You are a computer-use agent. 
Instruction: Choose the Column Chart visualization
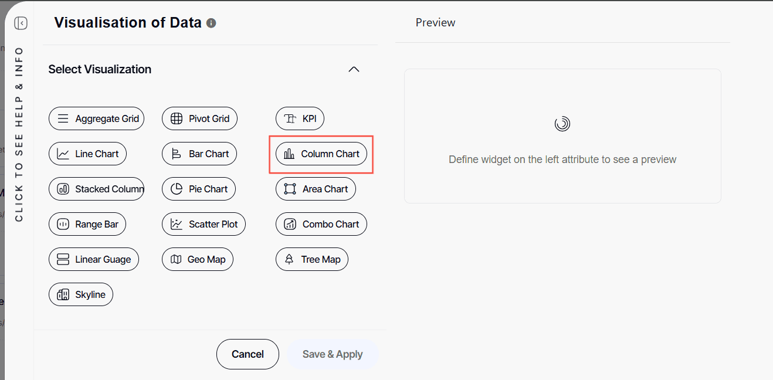(321, 154)
